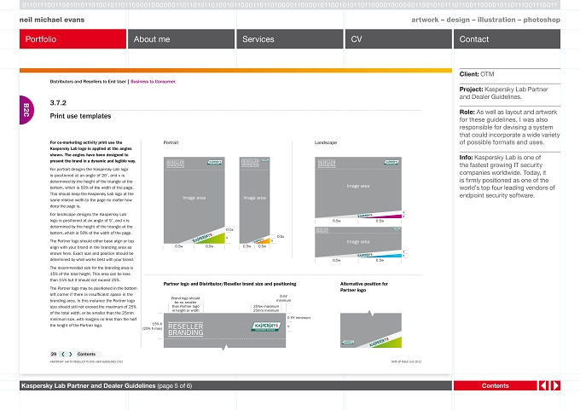This screenshot has height=410, width=580.
Task: Select the CV navigation tab
Action: point(398,39)
